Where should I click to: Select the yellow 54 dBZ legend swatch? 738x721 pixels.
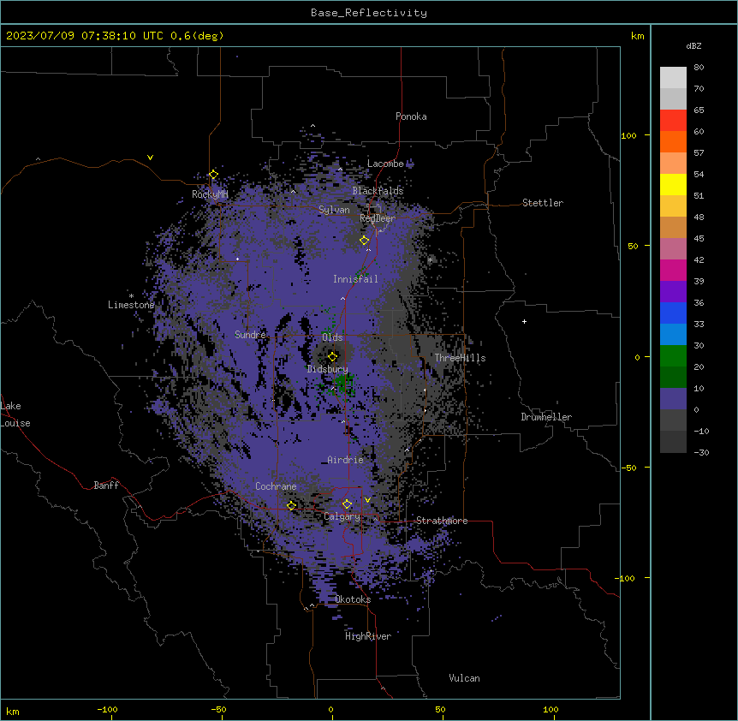673,184
